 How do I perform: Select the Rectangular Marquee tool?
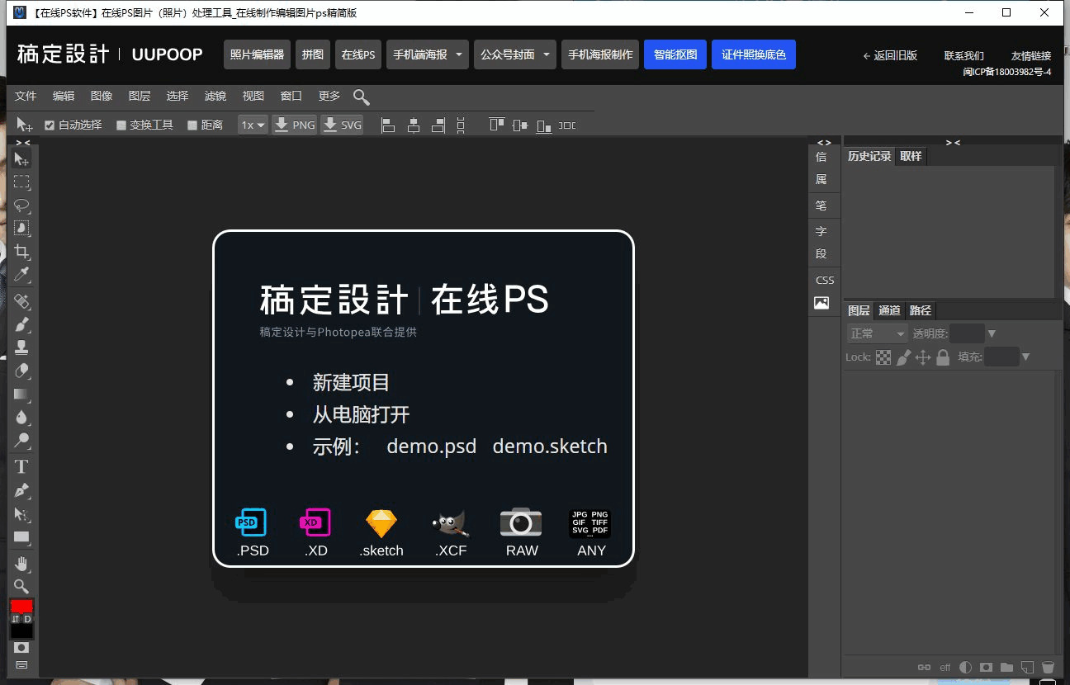tap(21, 182)
